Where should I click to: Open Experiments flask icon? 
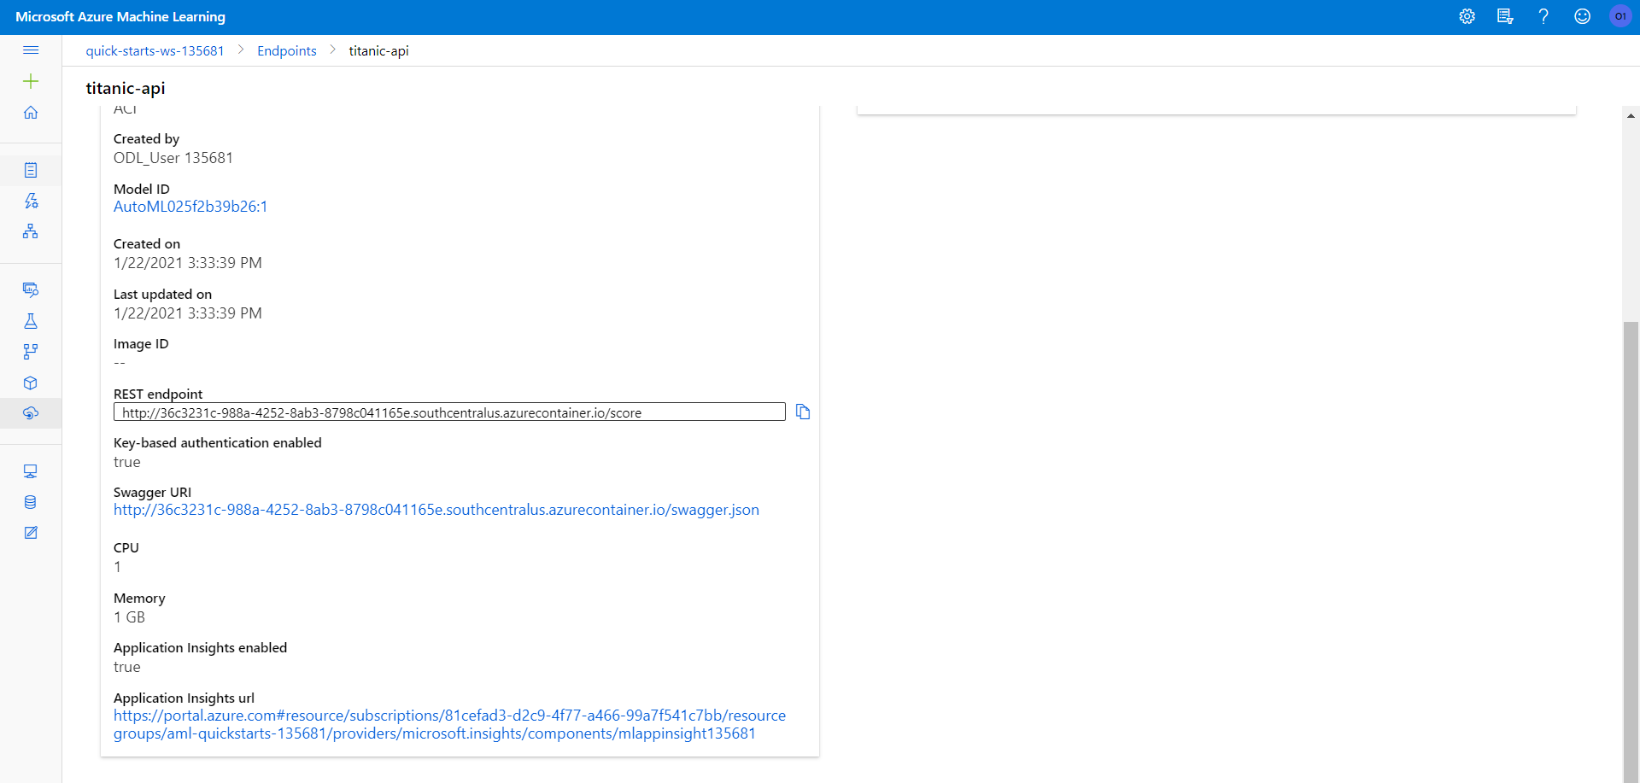(x=31, y=321)
